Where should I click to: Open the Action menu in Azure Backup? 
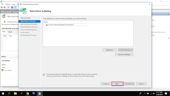[8, 4]
